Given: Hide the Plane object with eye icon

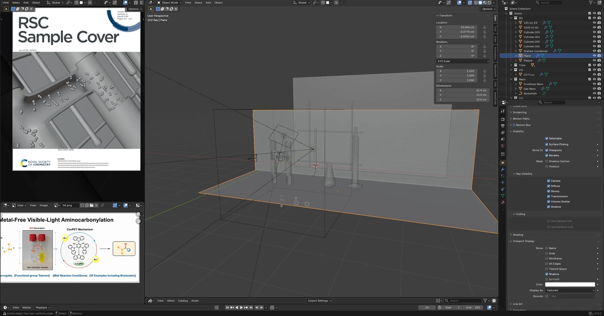Looking at the screenshot, I should click(594, 56).
